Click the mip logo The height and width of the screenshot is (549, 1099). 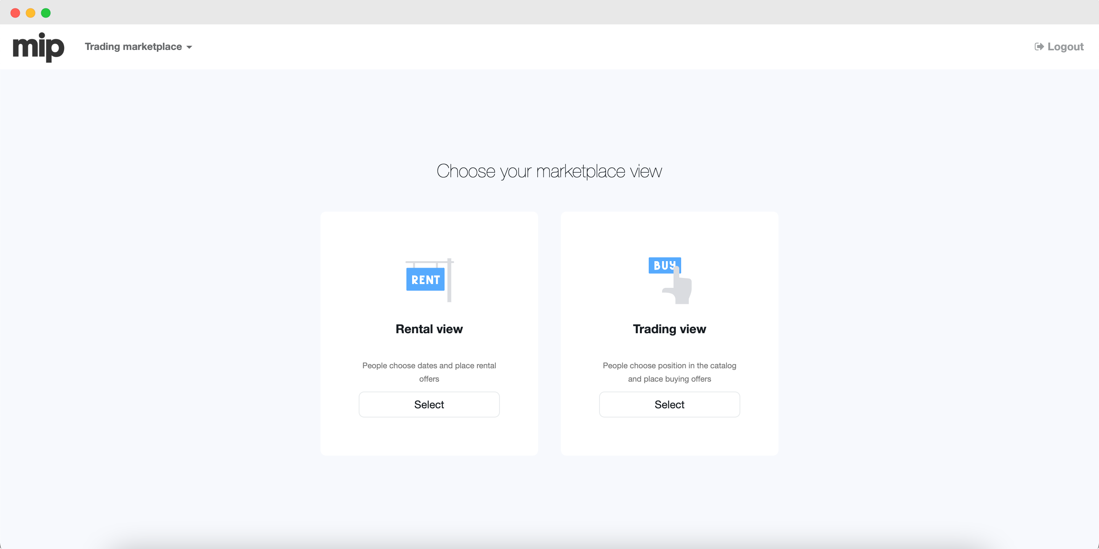[39, 47]
